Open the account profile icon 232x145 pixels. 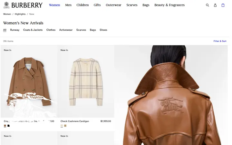click(x=215, y=5)
